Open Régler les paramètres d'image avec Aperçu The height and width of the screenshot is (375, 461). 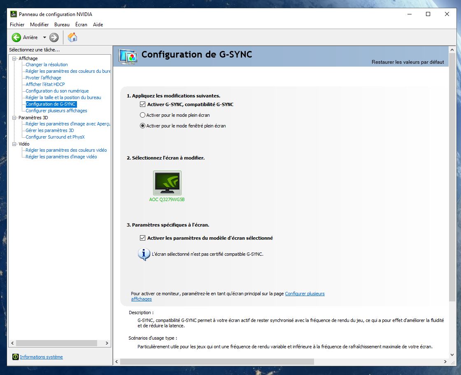pyautogui.click(x=68, y=124)
